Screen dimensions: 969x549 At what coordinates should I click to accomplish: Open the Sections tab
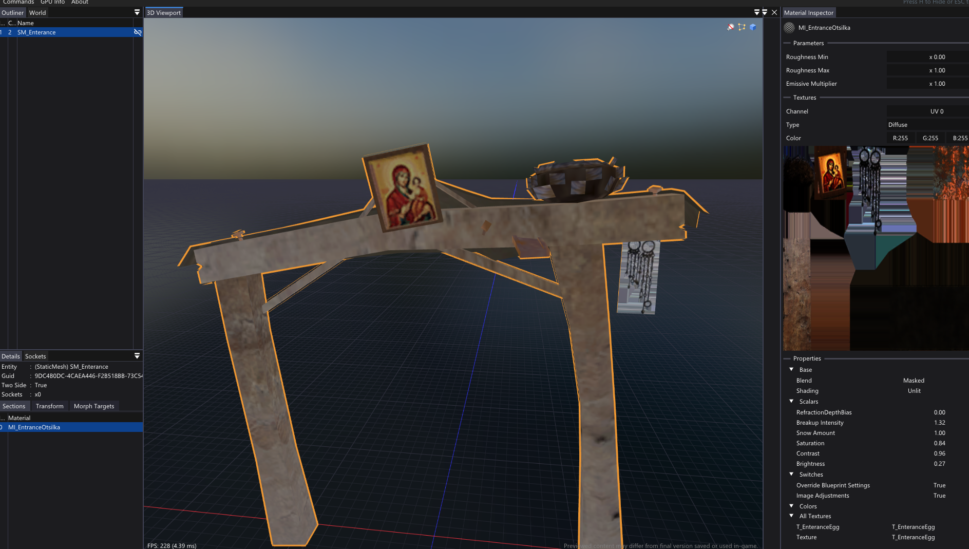click(x=14, y=406)
